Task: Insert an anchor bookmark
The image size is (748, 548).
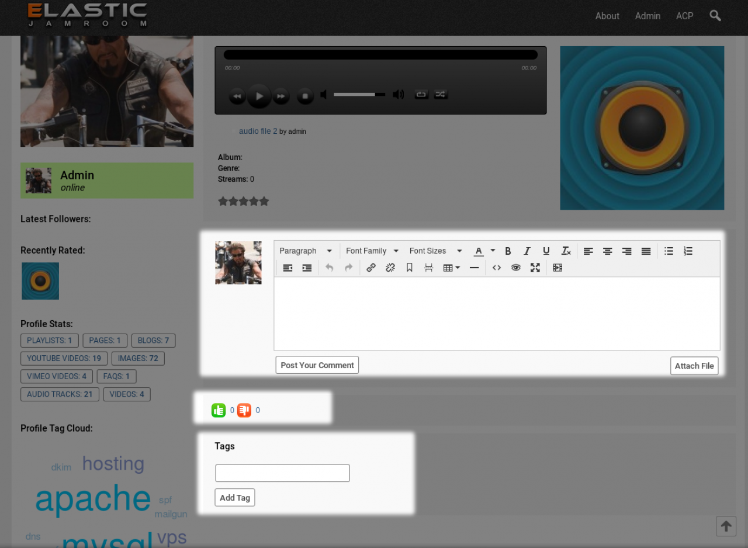Action: click(410, 268)
